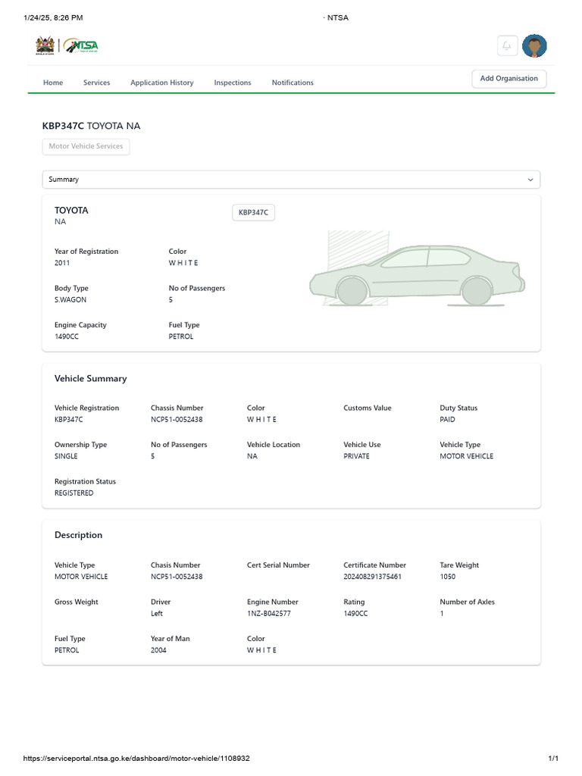Screen dimensions: 582x776
Task: Expand the Summary dropdown chevron
Action: click(530, 180)
